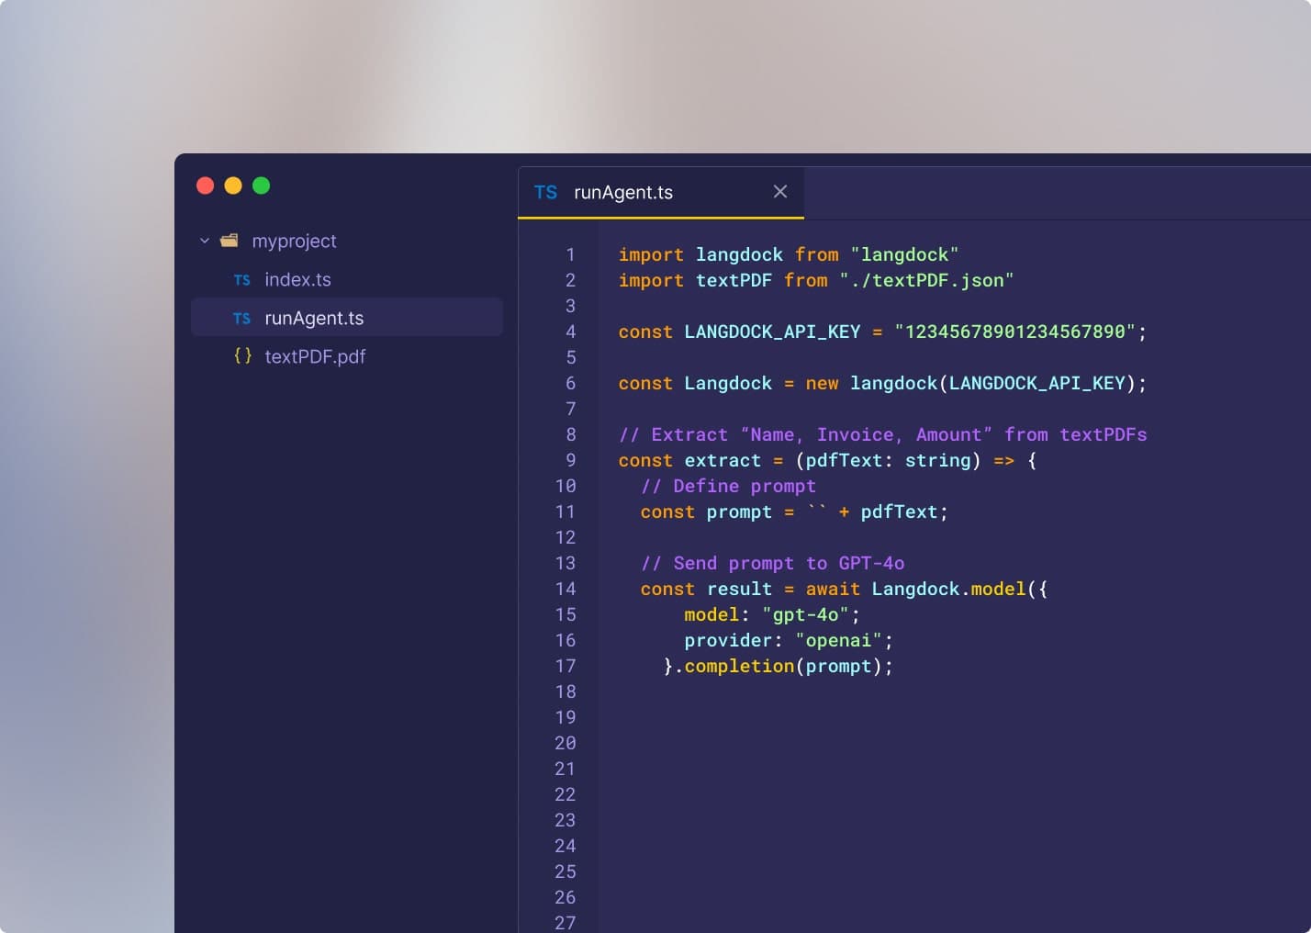Select the myproject folder name
Image resolution: width=1311 pixels, height=933 pixels.
(294, 241)
